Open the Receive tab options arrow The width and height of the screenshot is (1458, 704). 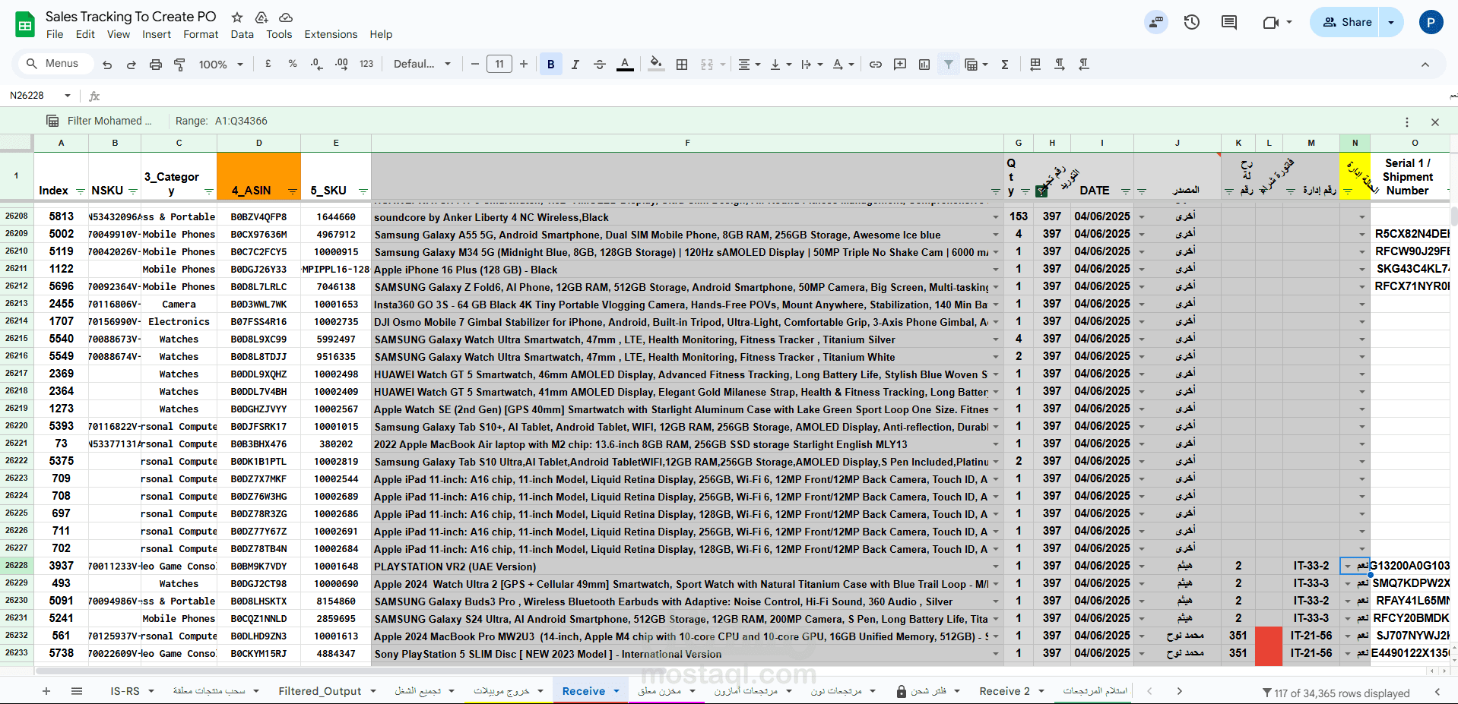[616, 691]
